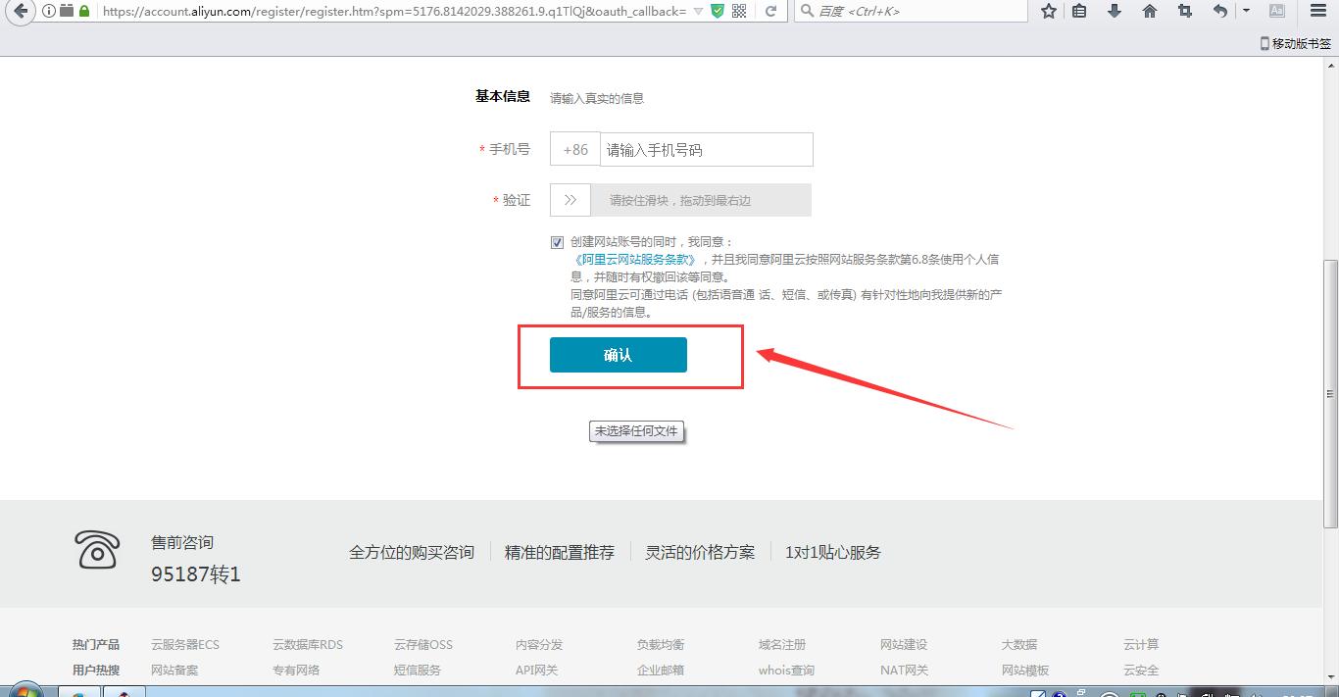Image resolution: width=1339 pixels, height=697 pixels.
Task: Open bookmarks panel via clipboard icon
Action: tap(1079, 11)
